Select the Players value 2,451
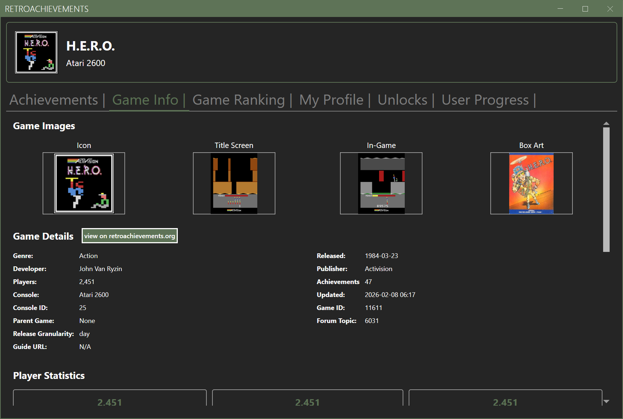This screenshot has width=623, height=419. 87,282
